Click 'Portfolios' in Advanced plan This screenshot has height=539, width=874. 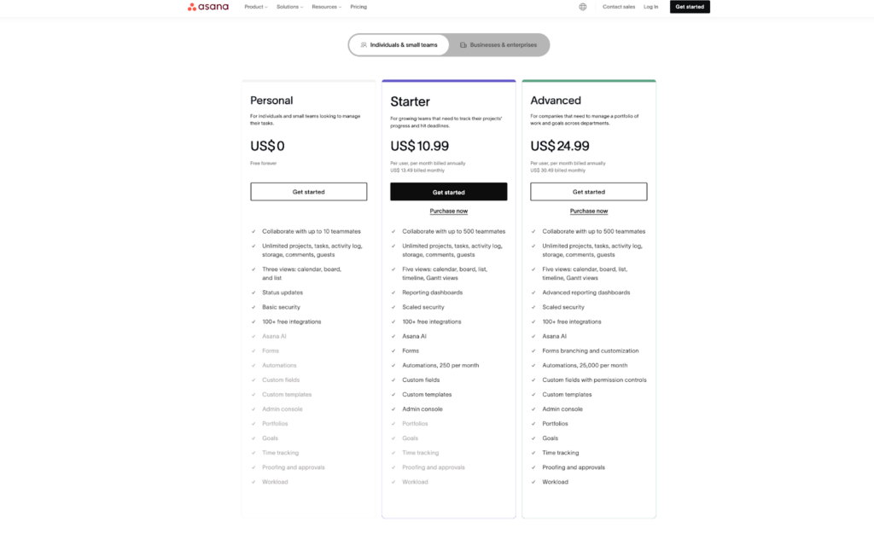555,424
